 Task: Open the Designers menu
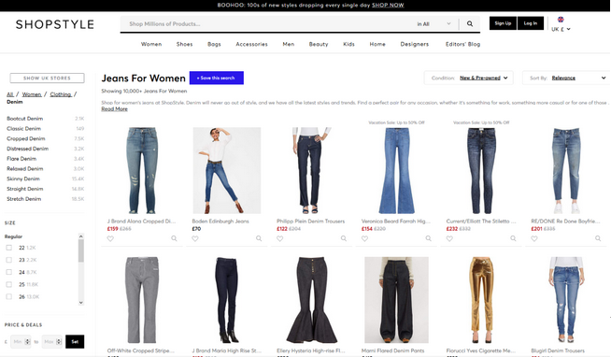pyautogui.click(x=414, y=44)
